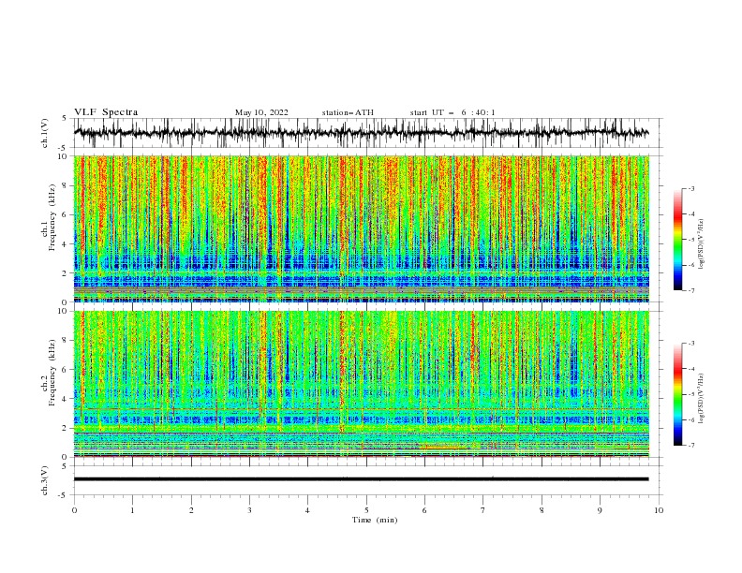Select the date "May 10, 2022"
742x573 pixels.
[x=261, y=112]
